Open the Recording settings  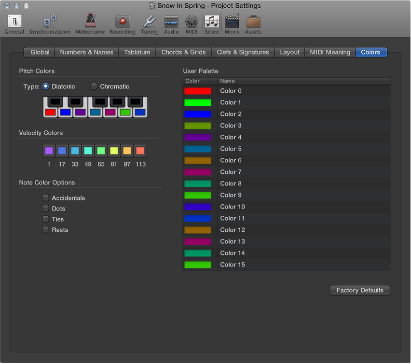(x=123, y=22)
